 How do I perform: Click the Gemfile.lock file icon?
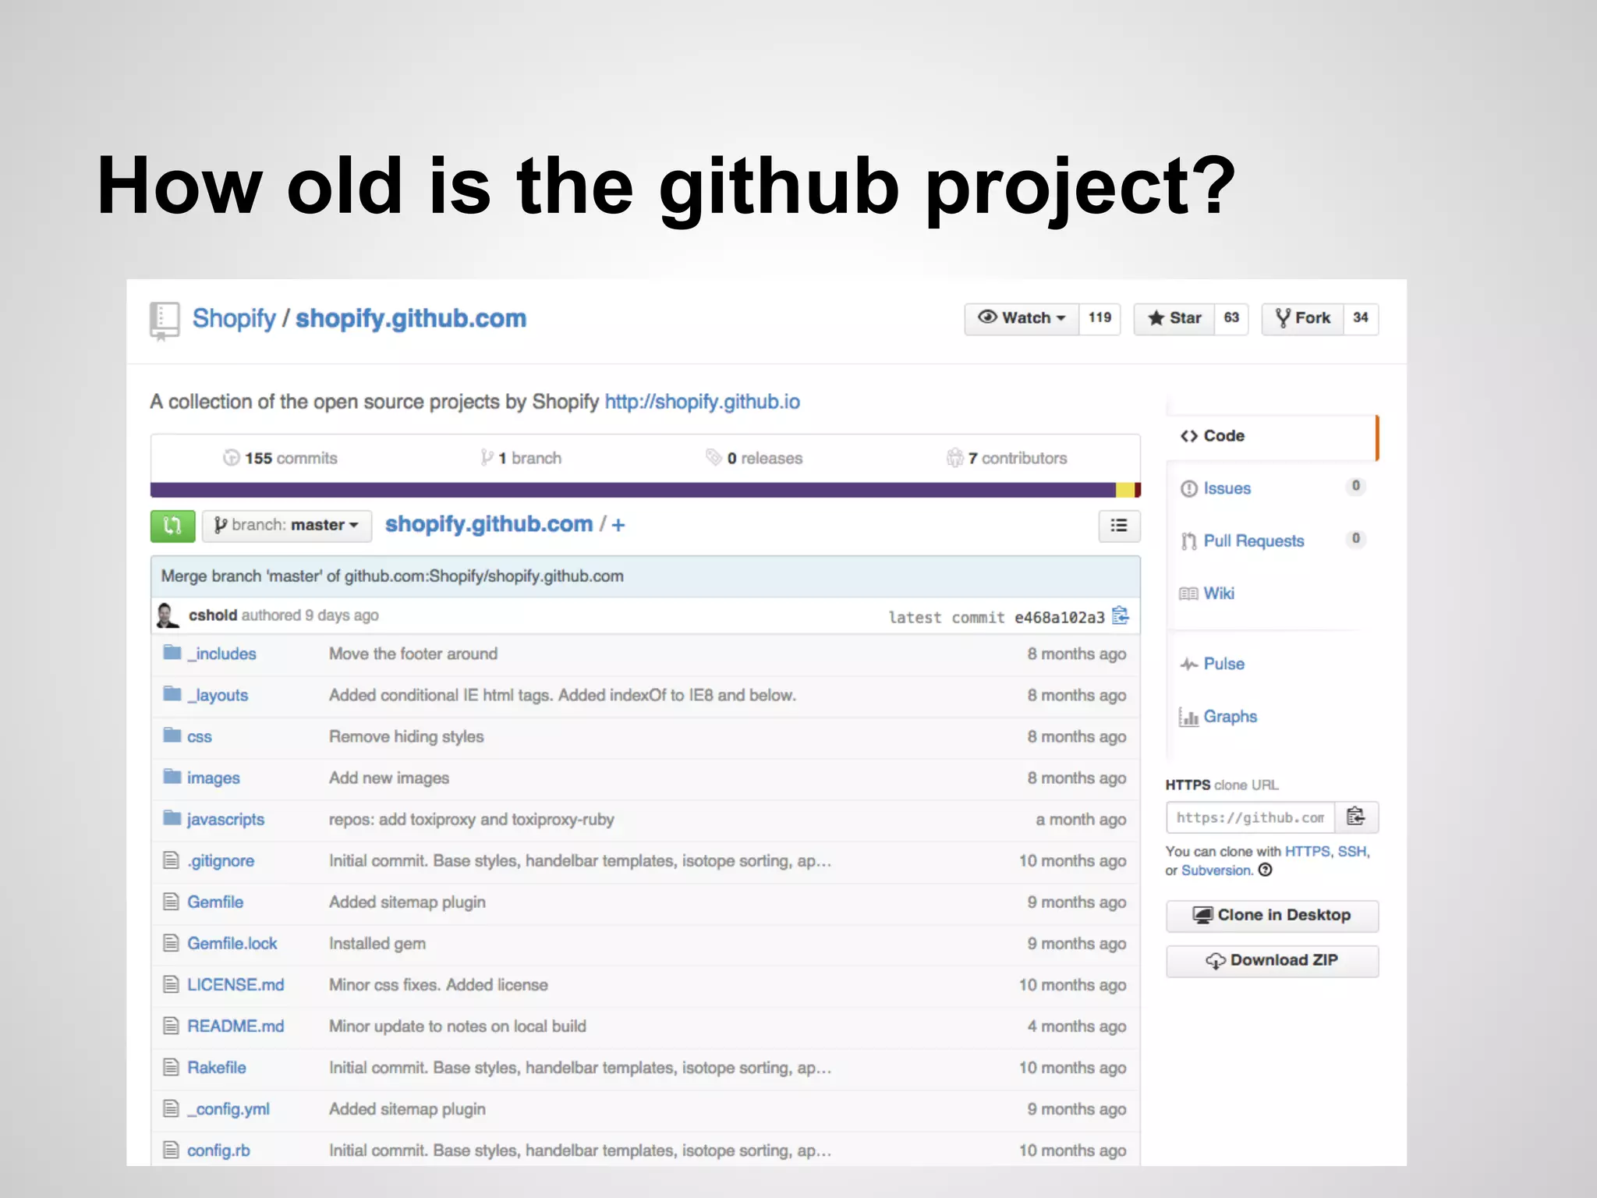tap(172, 943)
